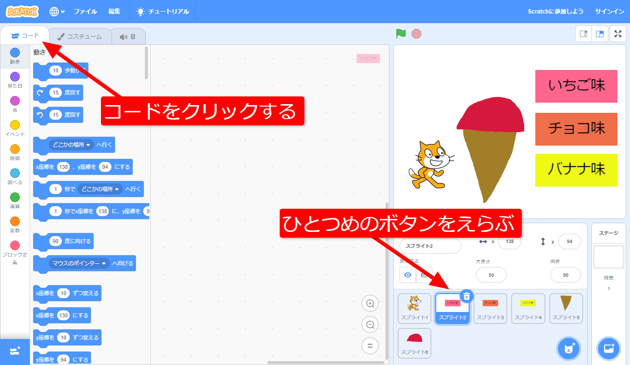Click サインイン link

coord(609,11)
